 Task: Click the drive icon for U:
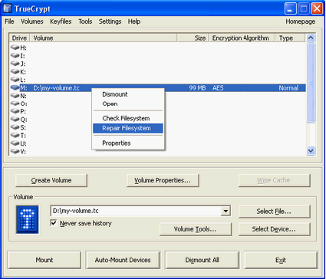click(x=15, y=143)
